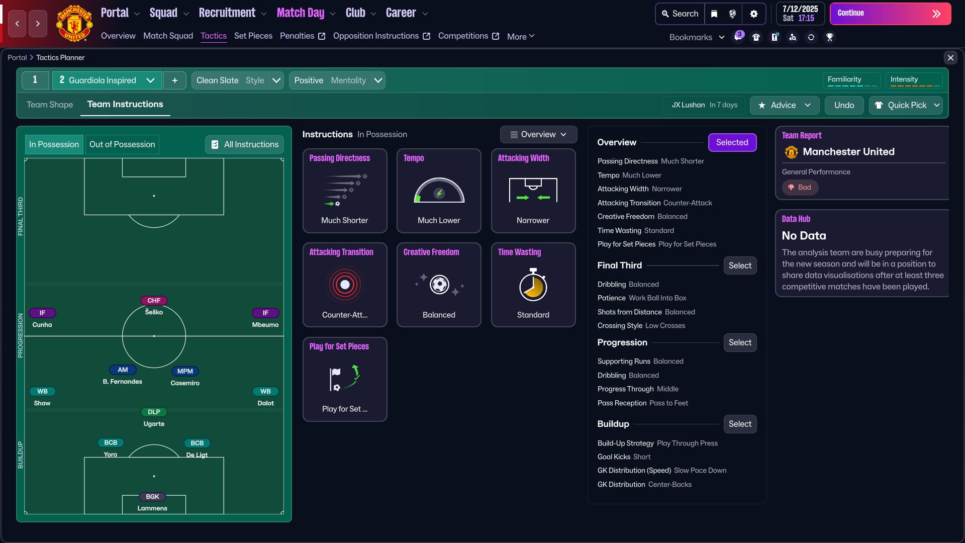Screen dimensions: 965x543
Task: Open the settings gear icon
Action: [753, 14]
